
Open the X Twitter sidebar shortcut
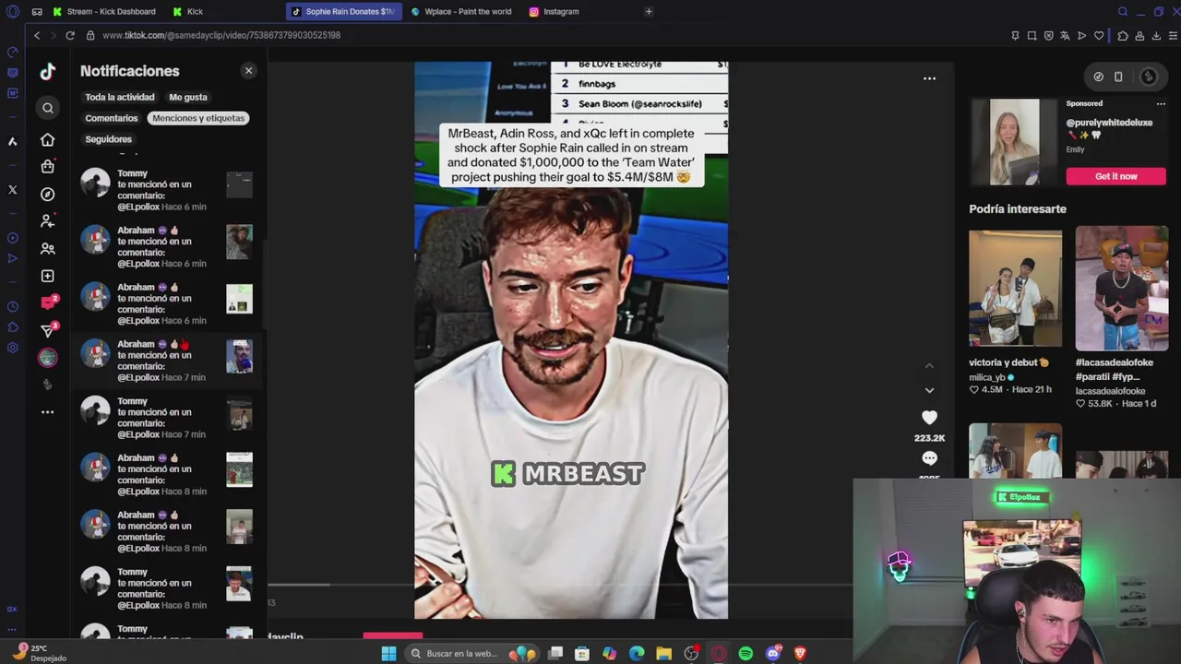[x=13, y=190]
